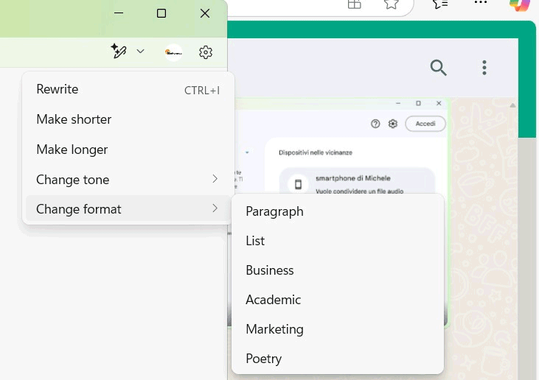Image resolution: width=539 pixels, height=380 pixels.
Task: Open the Copilot icon in the browser
Action: point(520,4)
